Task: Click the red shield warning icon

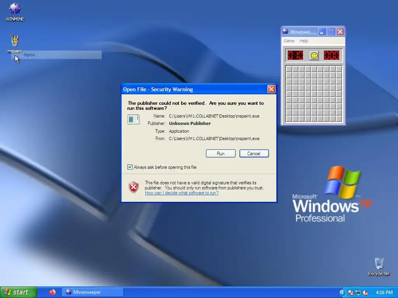Action: (134, 187)
